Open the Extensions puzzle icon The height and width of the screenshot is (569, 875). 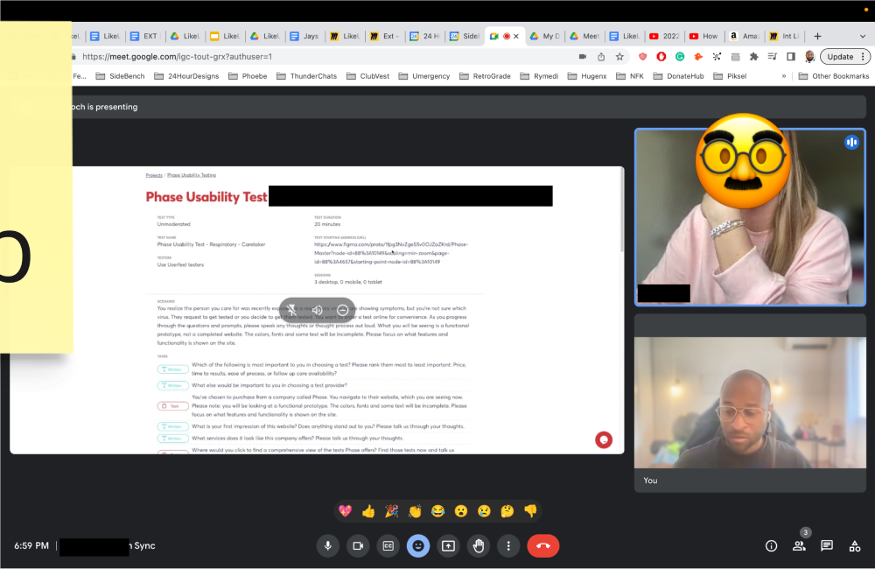(754, 56)
